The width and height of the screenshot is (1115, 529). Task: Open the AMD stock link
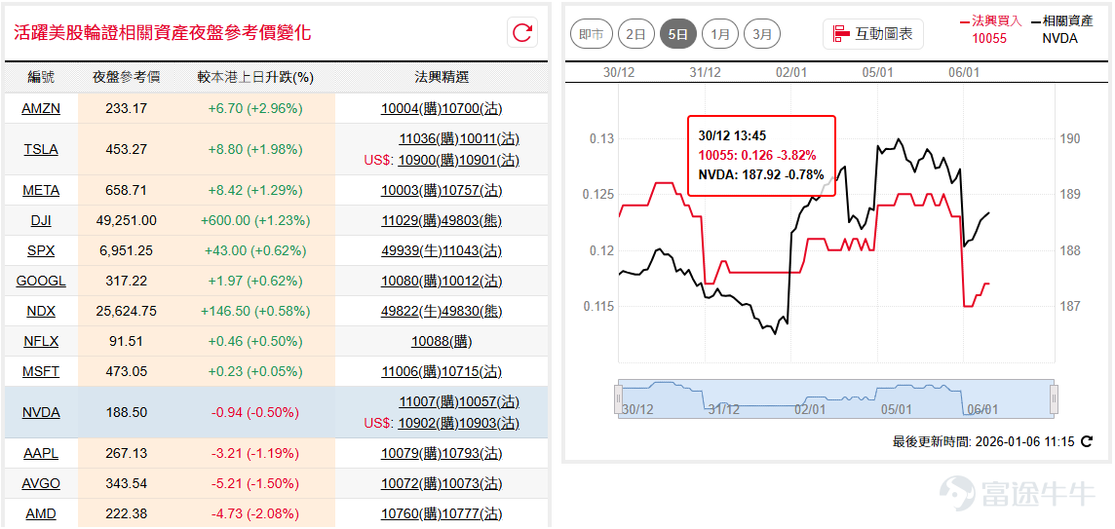coord(41,513)
